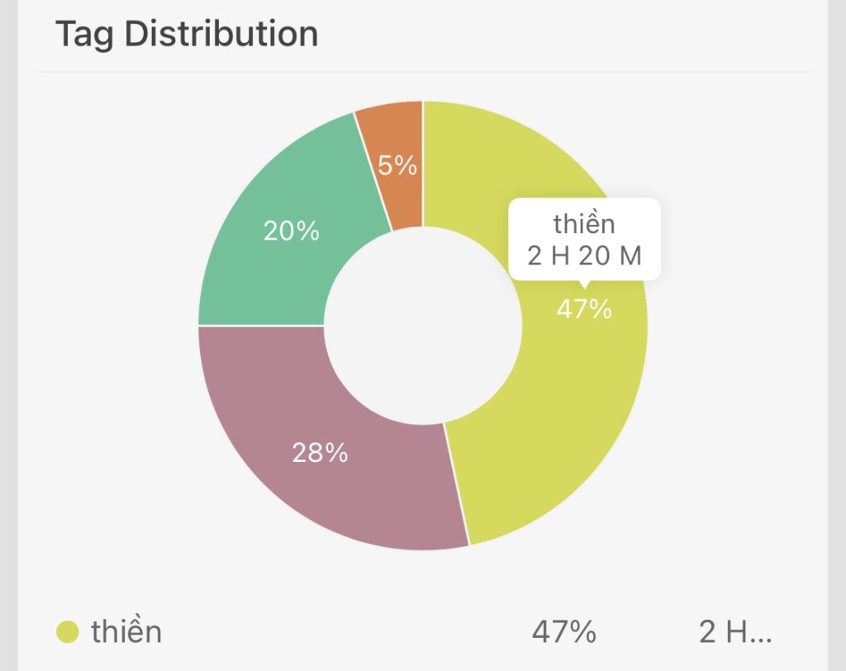Tap the 20% label on the green slice
The image size is (846, 671).
(292, 231)
